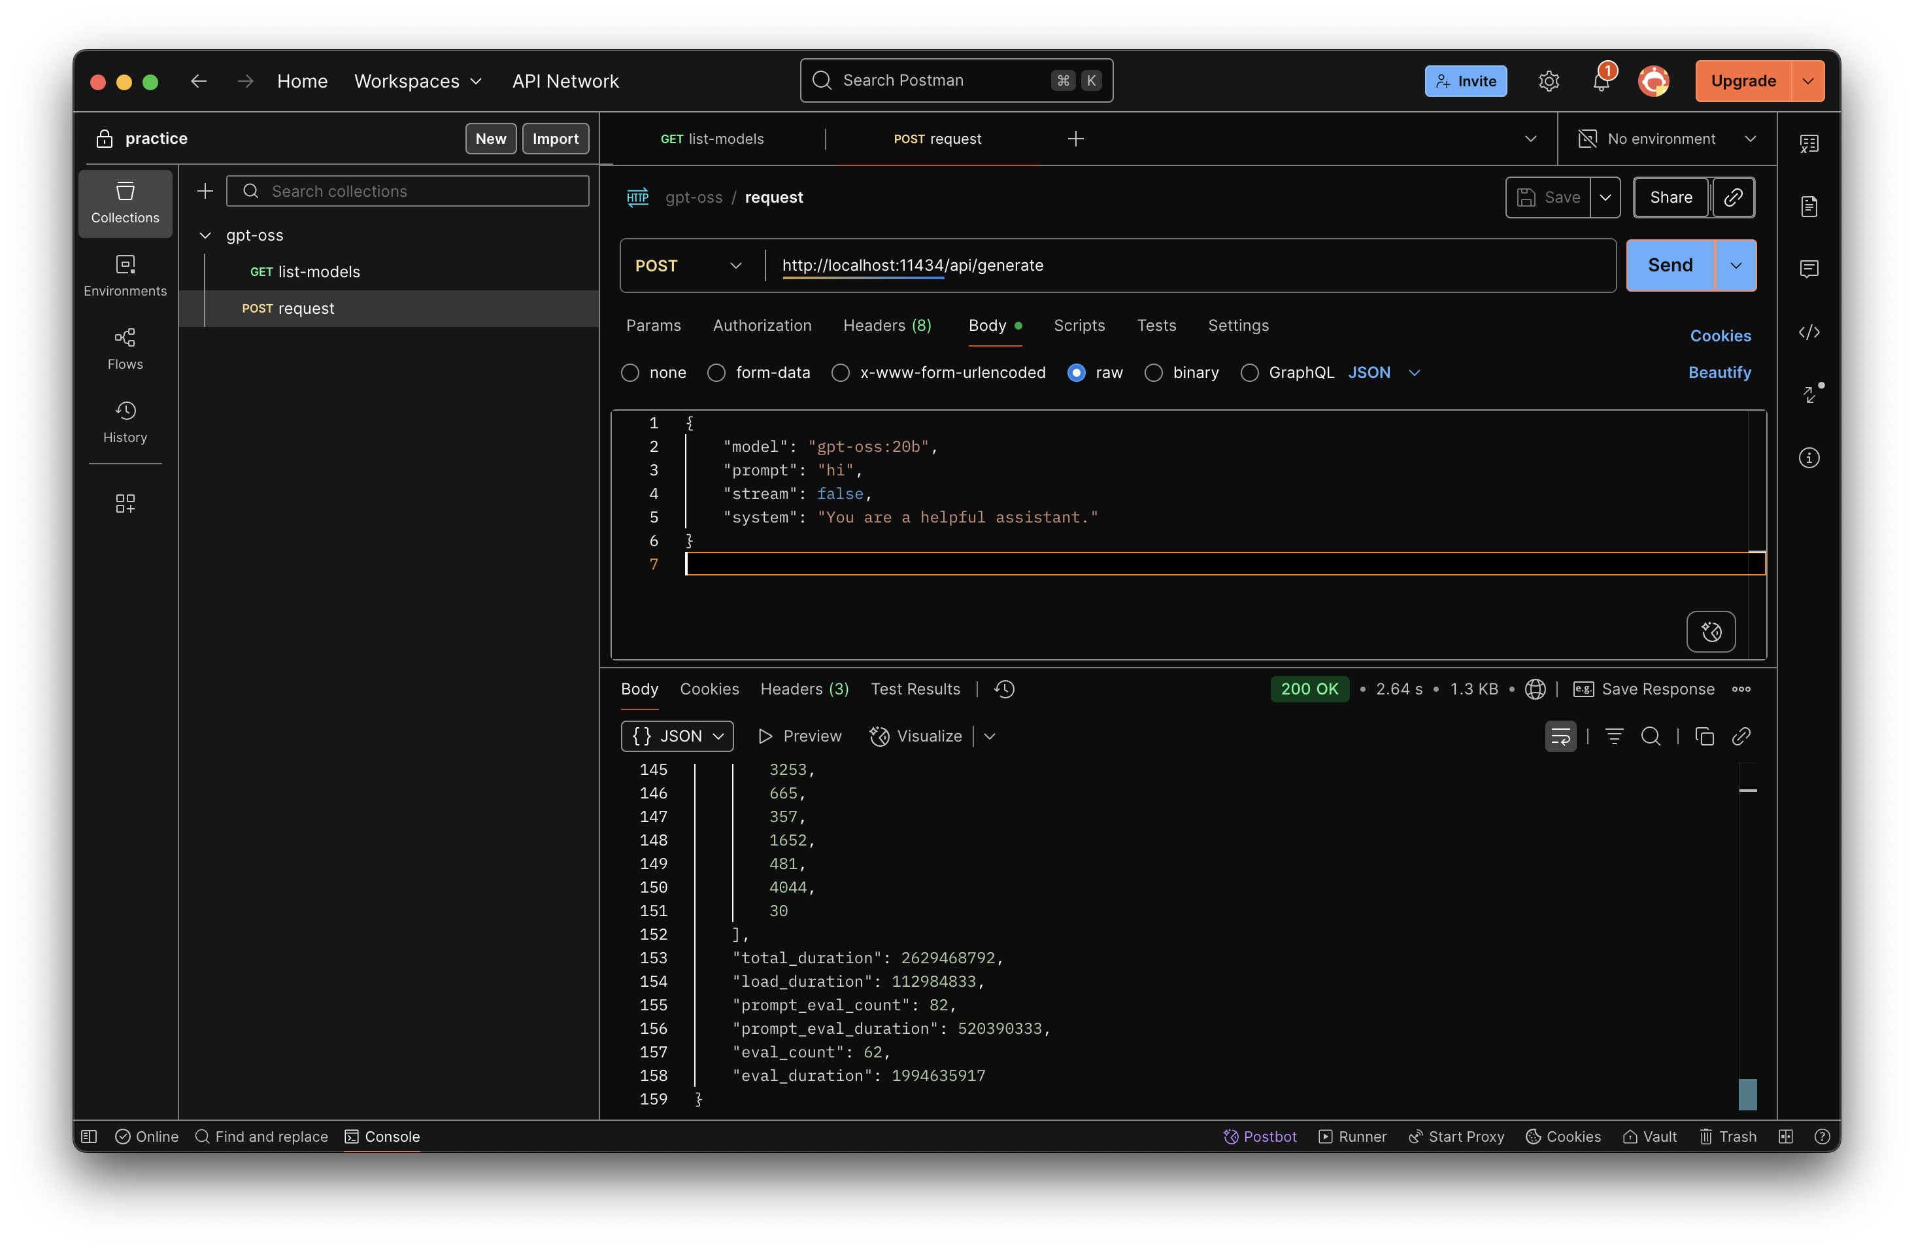Viewport: 1914px width, 1249px height.
Task: Open the code snippet panel icon
Action: coord(1809,332)
